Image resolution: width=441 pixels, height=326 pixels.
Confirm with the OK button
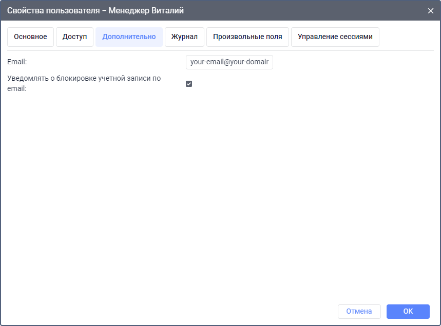pyautogui.click(x=408, y=312)
